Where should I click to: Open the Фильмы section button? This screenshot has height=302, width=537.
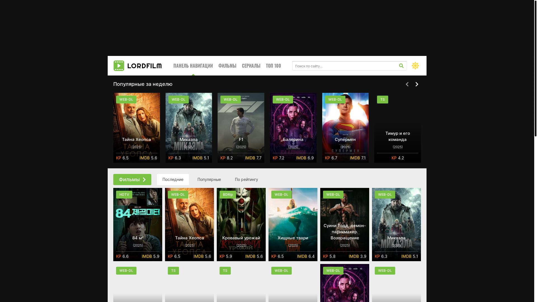[x=132, y=180]
